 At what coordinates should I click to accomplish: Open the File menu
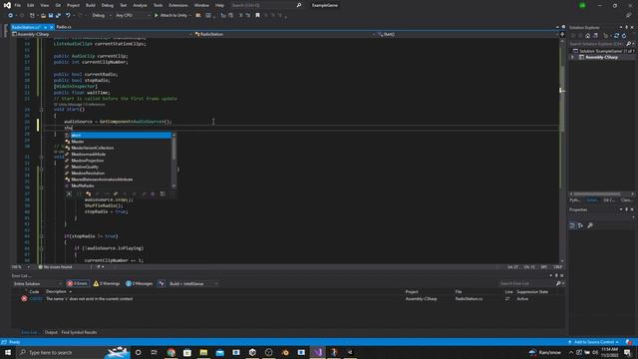(18, 5)
